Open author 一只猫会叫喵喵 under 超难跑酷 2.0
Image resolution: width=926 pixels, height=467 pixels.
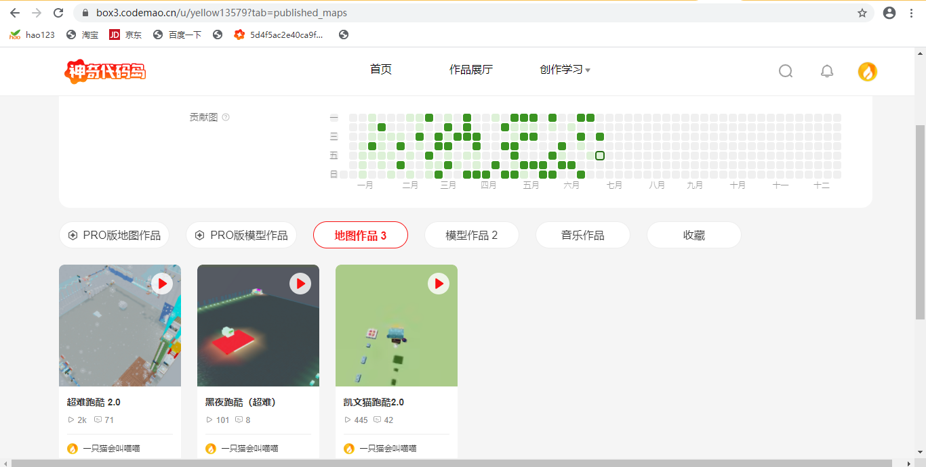[104, 448]
